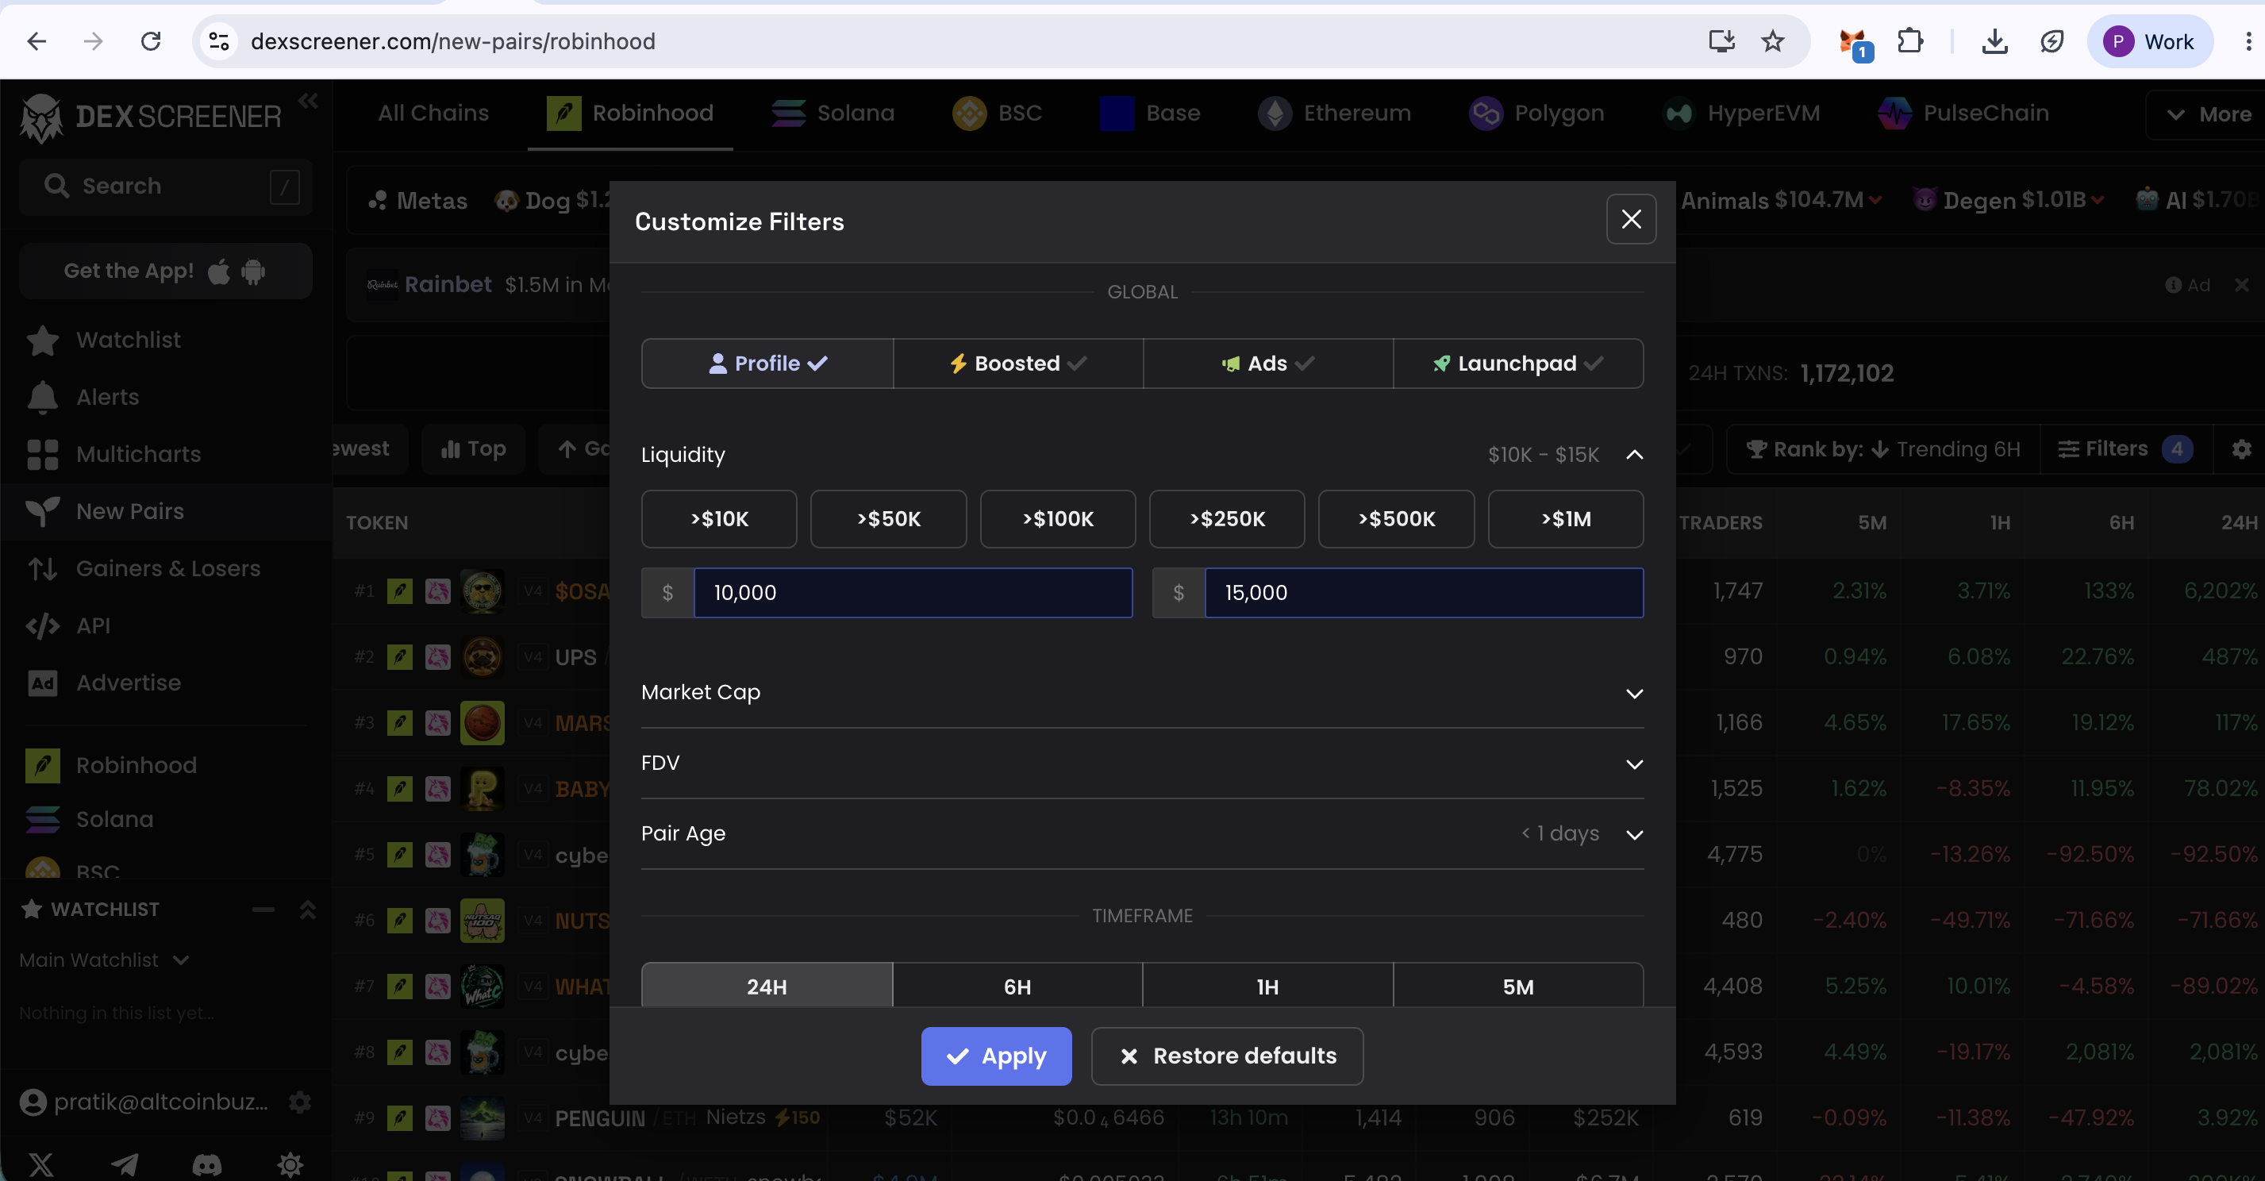Viewport: 2265px width, 1181px height.
Task: Select the >$10K liquidity preset
Action: click(719, 519)
